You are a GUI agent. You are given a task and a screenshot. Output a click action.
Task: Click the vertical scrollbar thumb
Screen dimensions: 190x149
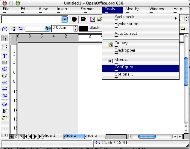(x=186, y=72)
